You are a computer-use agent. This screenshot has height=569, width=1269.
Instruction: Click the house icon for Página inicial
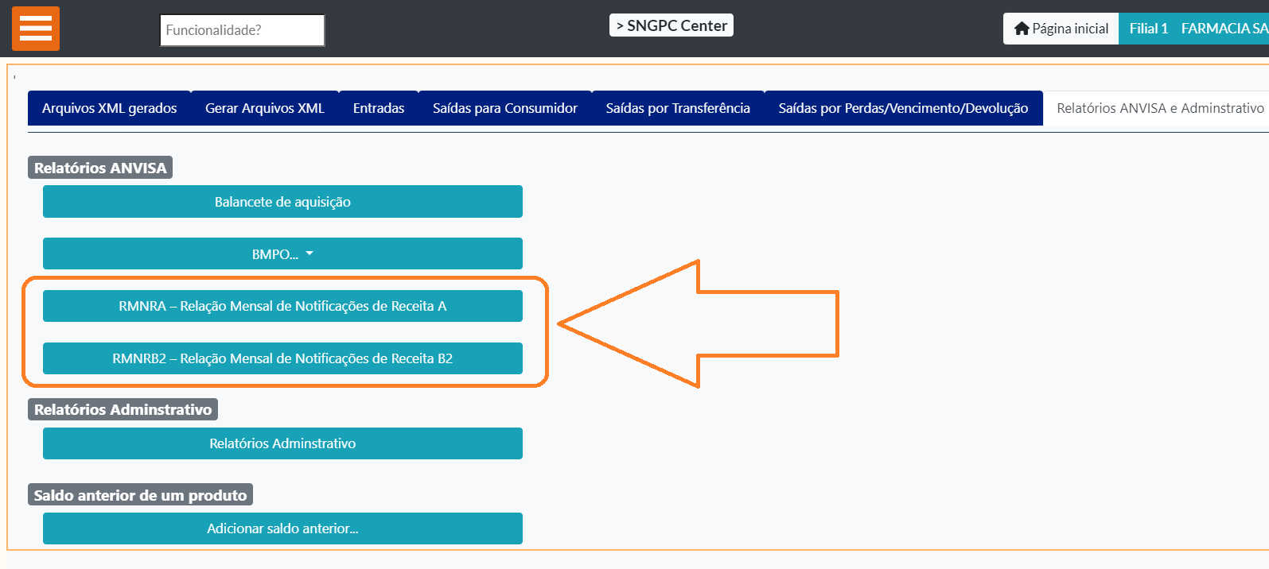point(1022,29)
